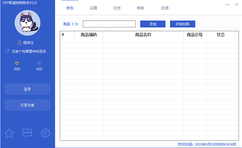Focus the 商品 ID input field
Image resolution: width=242 pixels, height=148 pixels.
coord(109,24)
